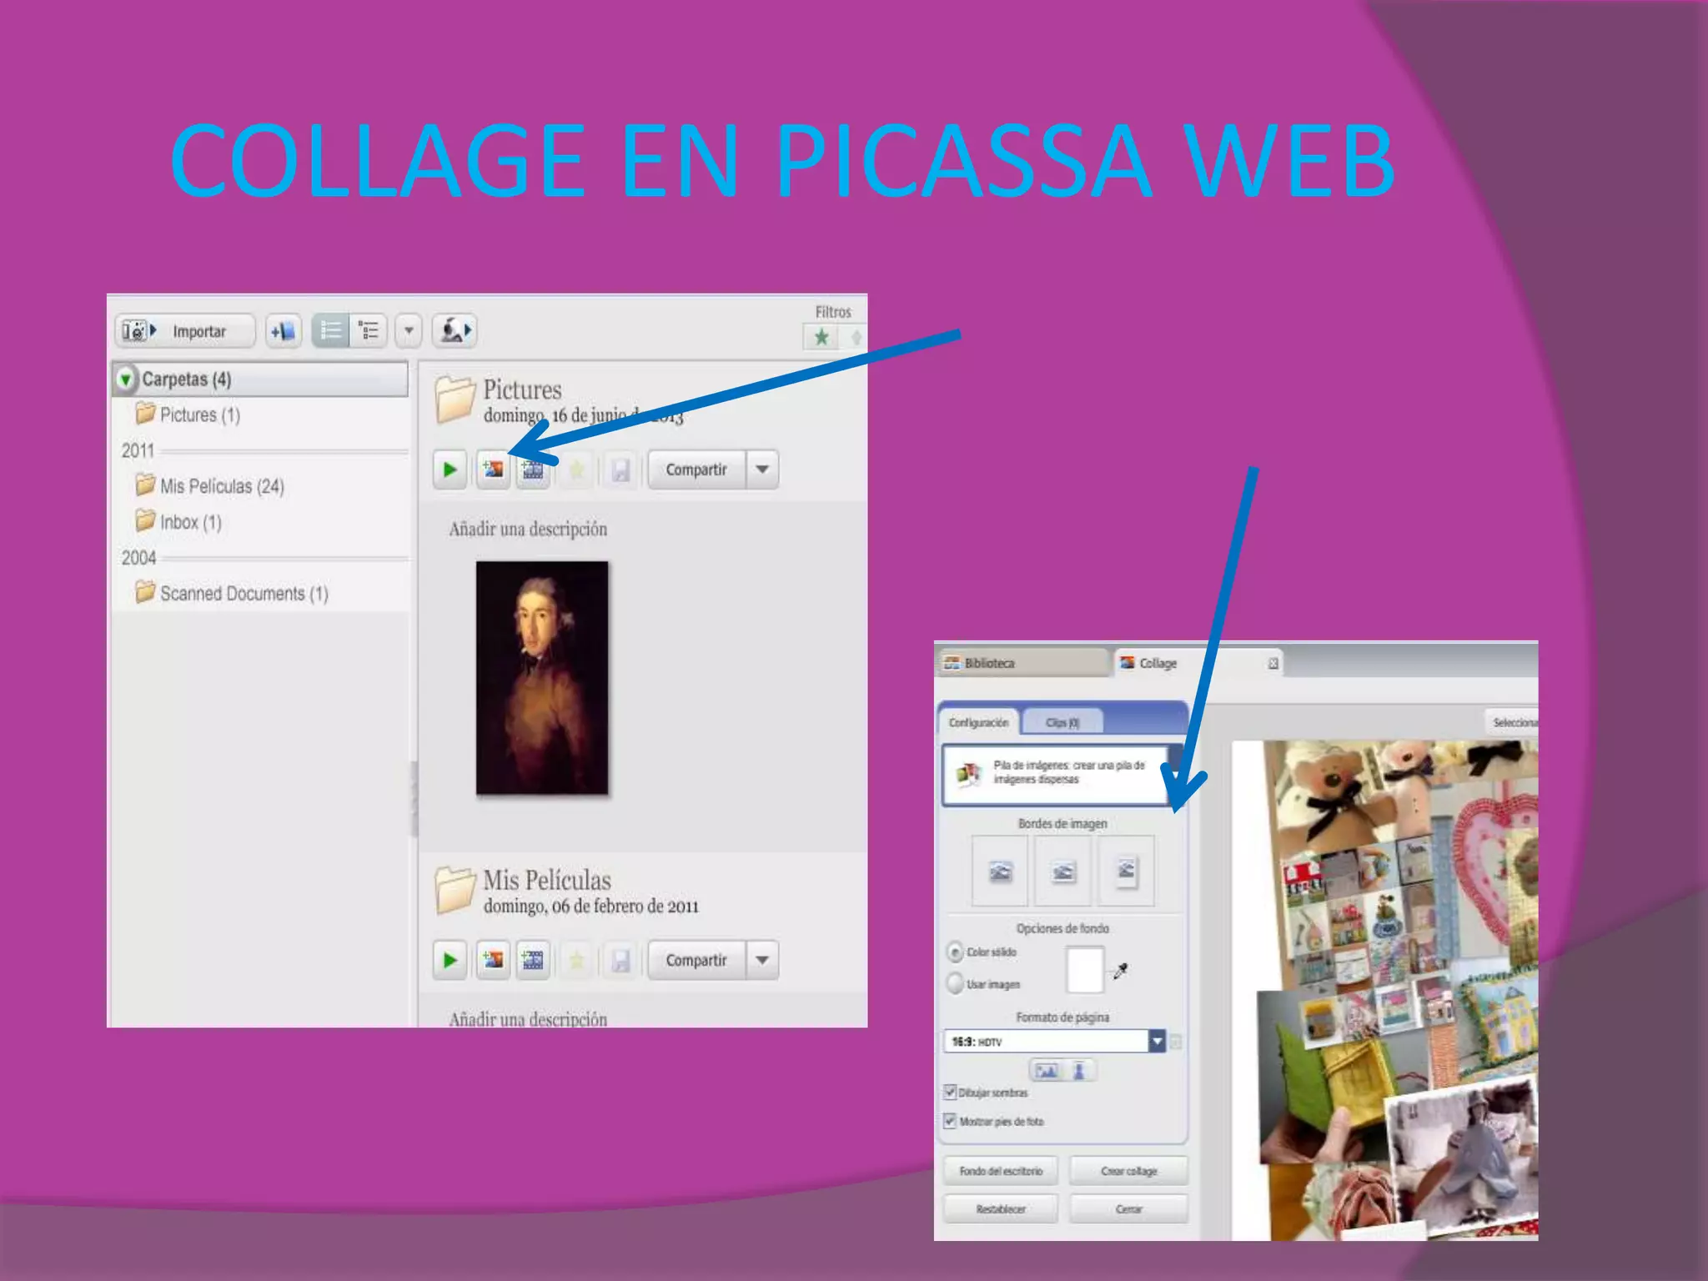Viewport: 1708px width, 1281px height.
Task: Click the save icon in Pictures toolbar
Action: (620, 470)
